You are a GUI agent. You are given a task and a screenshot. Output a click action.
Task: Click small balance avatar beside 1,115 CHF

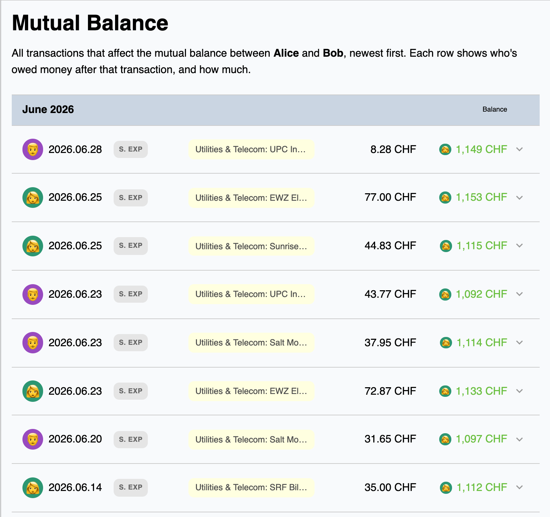click(446, 246)
